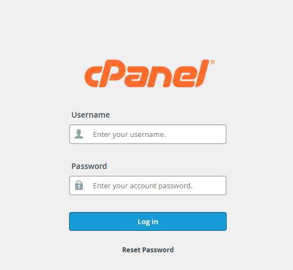Click the registered trademark symbol on logo
The image size is (293, 270).
213,62
